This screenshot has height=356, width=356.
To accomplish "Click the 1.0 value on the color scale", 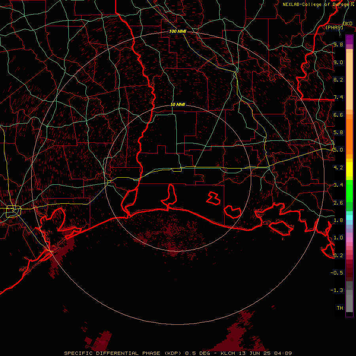I will coord(338,238).
